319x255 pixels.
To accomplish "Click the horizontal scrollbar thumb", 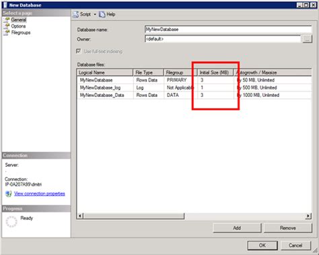I will tap(134, 216).
